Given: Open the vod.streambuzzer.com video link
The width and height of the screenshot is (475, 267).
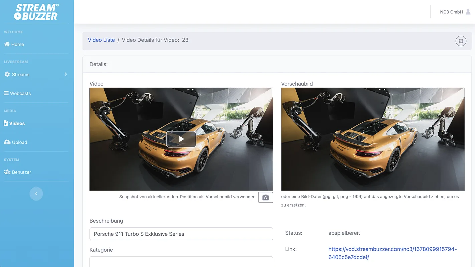Looking at the screenshot, I should (x=392, y=253).
